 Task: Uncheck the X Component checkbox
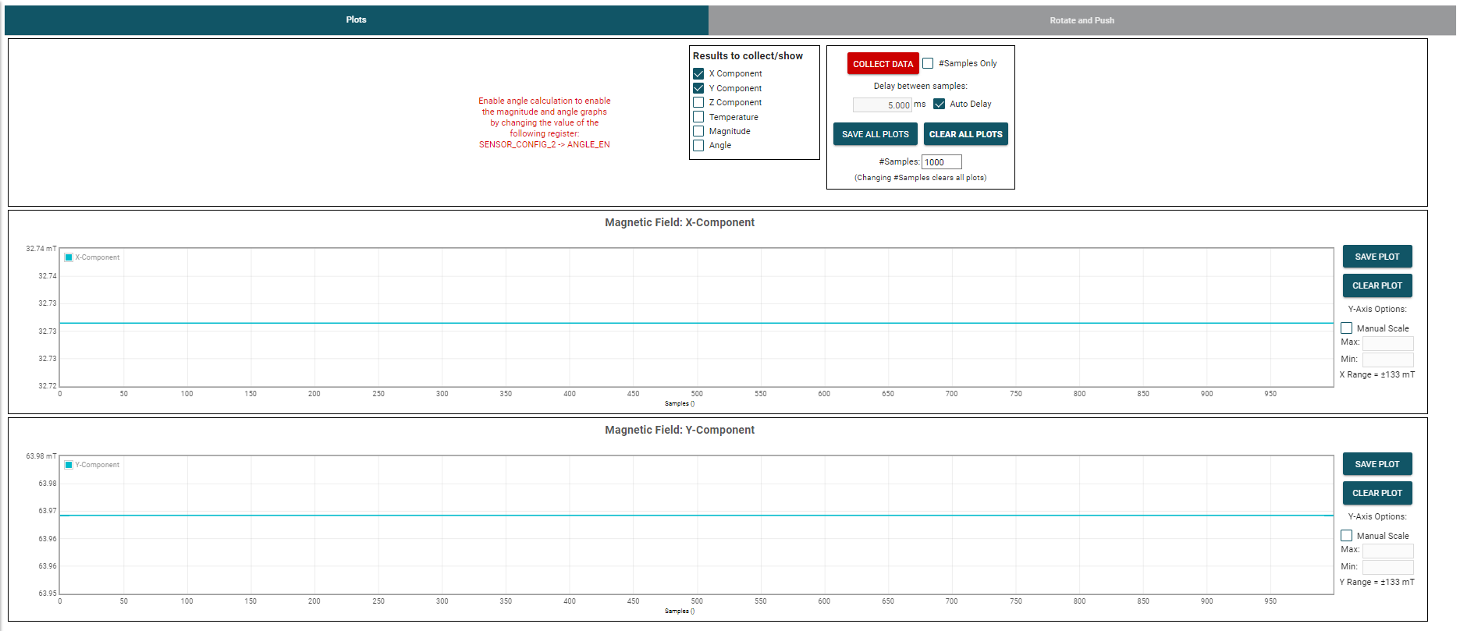(x=698, y=73)
